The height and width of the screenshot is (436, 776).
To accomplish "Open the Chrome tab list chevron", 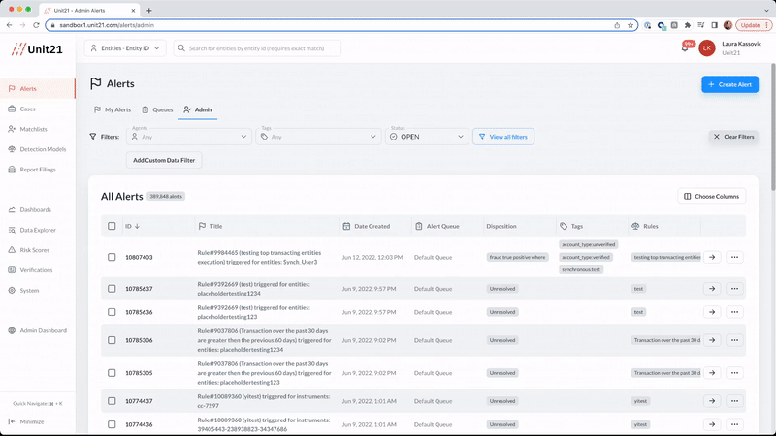I will (766, 10).
